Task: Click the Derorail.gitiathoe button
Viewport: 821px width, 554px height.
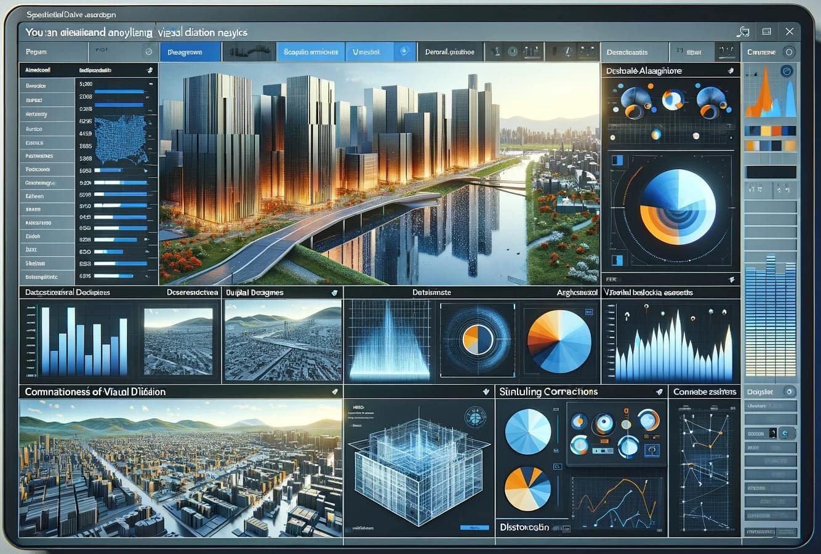Action: click(450, 52)
